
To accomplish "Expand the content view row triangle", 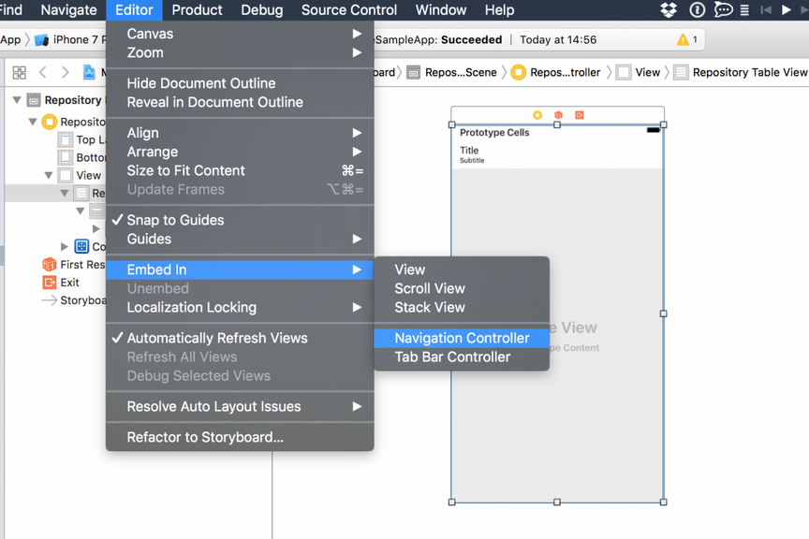I will [96, 228].
